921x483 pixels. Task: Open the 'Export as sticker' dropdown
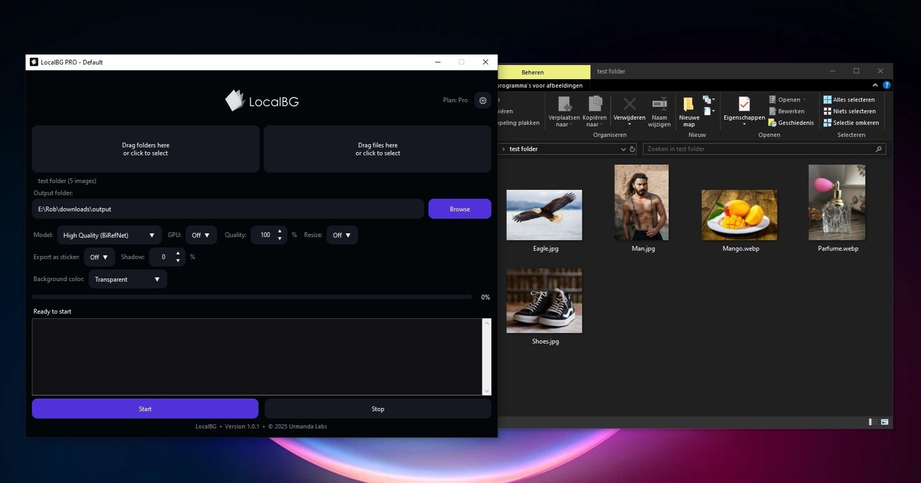click(x=99, y=257)
